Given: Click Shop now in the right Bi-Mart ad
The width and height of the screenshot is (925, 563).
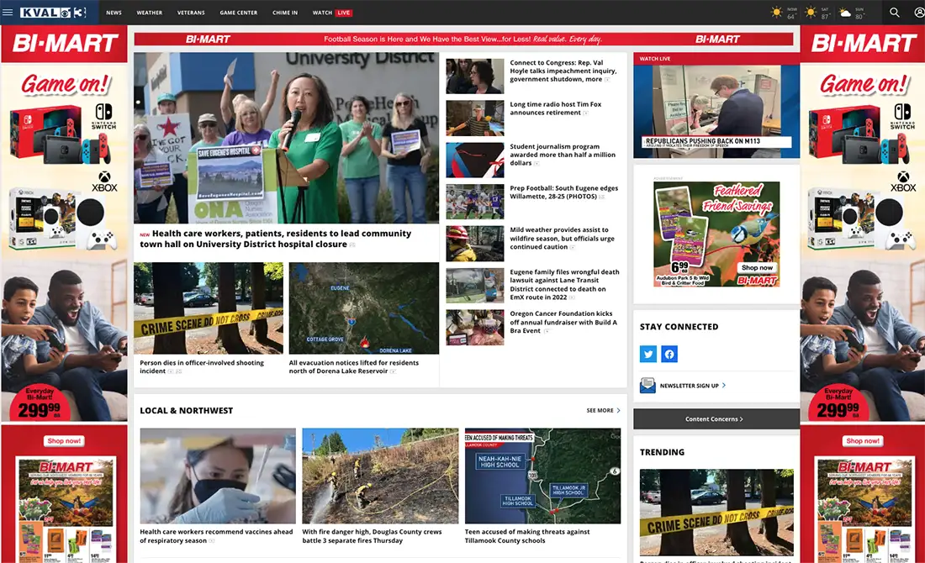Looking at the screenshot, I should pyautogui.click(x=863, y=440).
